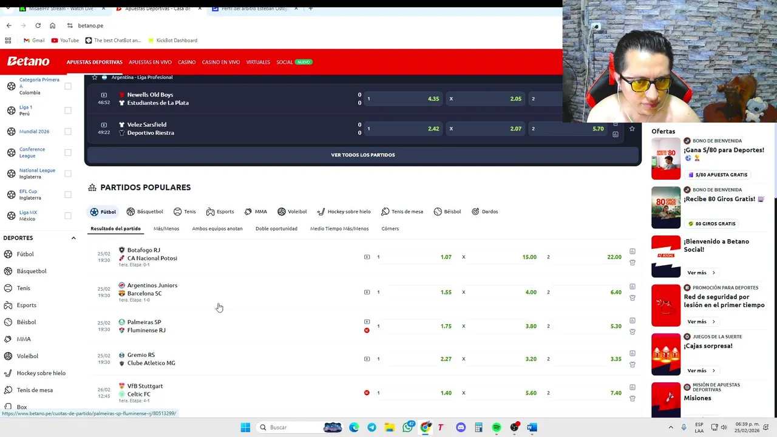Switch to the Doble oportunidad tab
The height and width of the screenshot is (437, 777).
pyautogui.click(x=276, y=229)
